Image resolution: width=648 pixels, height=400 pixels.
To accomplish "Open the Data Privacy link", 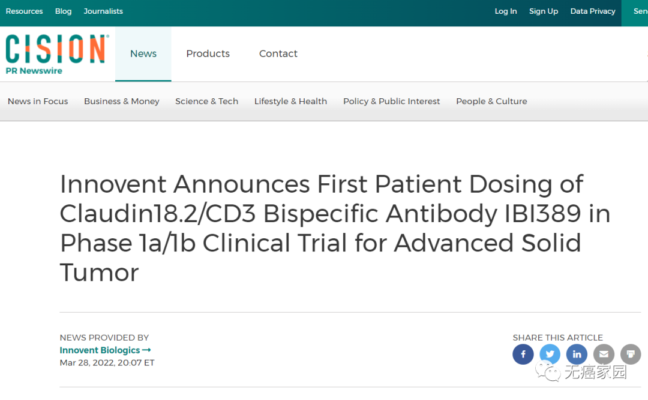I will [x=593, y=11].
